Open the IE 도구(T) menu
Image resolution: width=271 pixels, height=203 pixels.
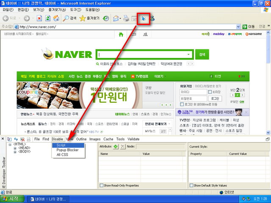[x=75, y=10]
